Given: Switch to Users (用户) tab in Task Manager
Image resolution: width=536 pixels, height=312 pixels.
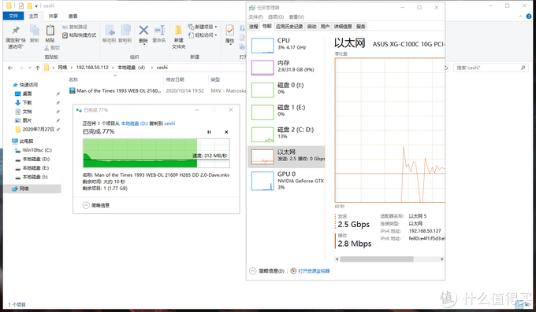Looking at the screenshot, I should tap(325, 27).
